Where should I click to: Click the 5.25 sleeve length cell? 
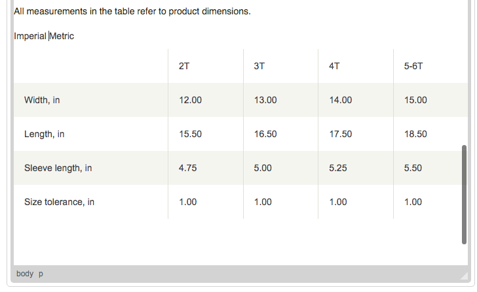click(337, 168)
